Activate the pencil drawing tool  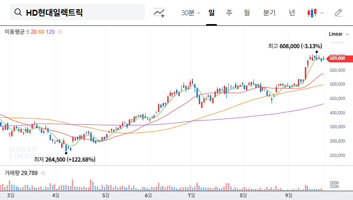click(338, 13)
